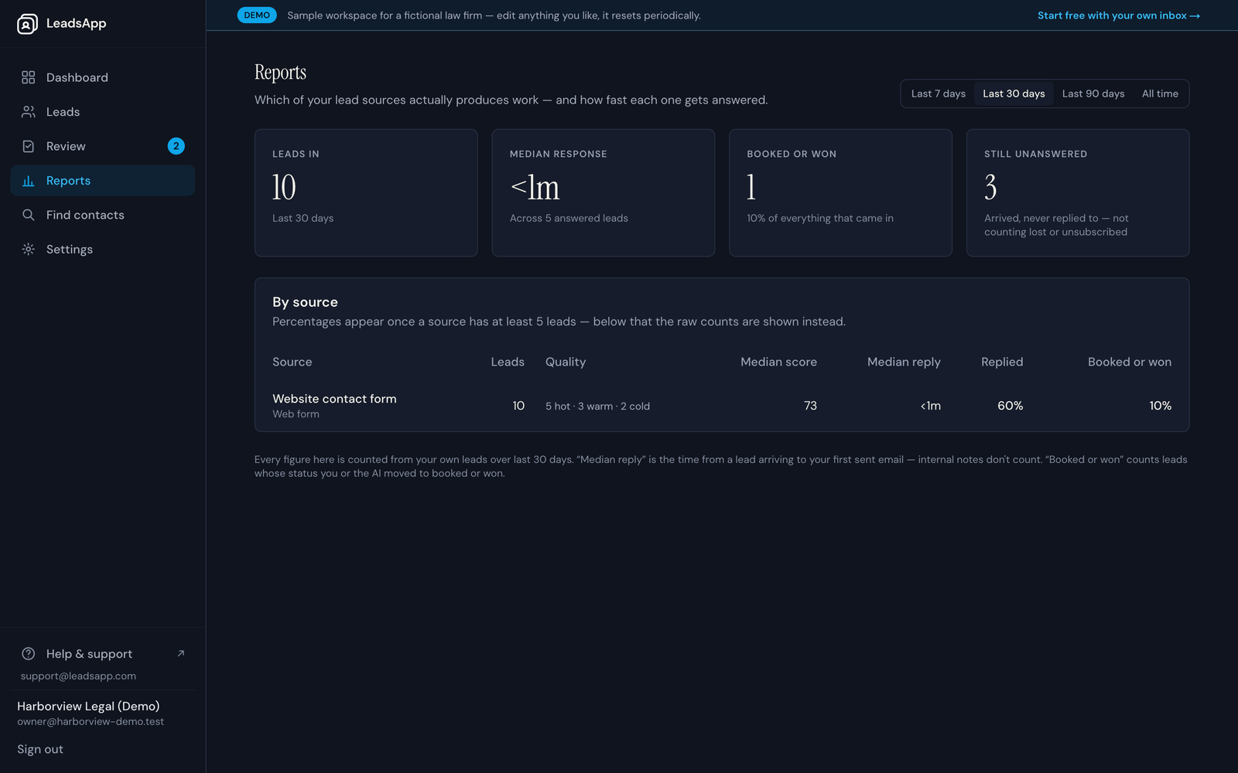Open Find contacts

103,215
